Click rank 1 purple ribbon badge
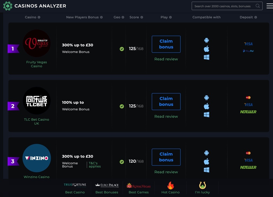273x197 pixels. [13, 49]
